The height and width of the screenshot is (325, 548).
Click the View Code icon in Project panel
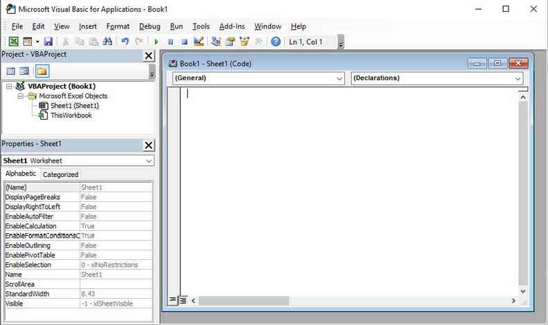[11, 71]
